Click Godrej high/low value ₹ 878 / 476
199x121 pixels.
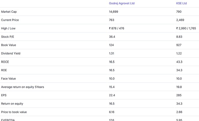coord(117,29)
